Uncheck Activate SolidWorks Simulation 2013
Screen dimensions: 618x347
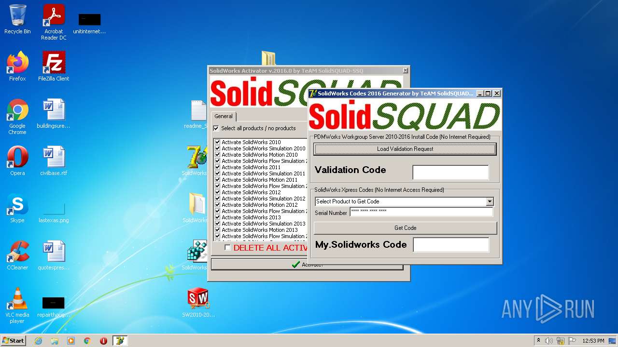[x=218, y=224]
